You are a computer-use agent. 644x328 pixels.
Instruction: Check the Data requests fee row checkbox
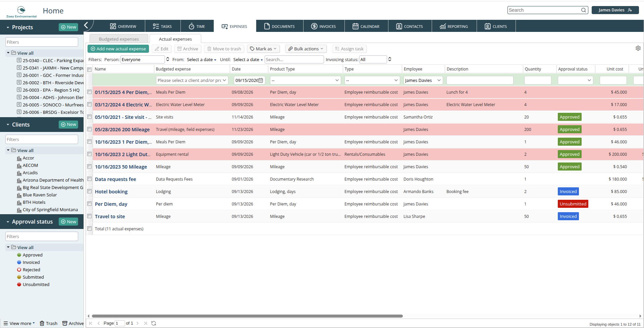[90, 179]
